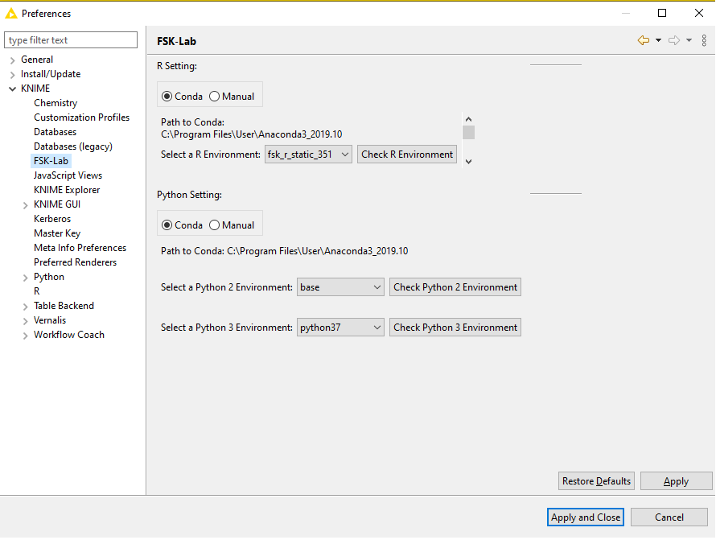Click the Check R Environment button
716x540 pixels.
[x=407, y=155]
